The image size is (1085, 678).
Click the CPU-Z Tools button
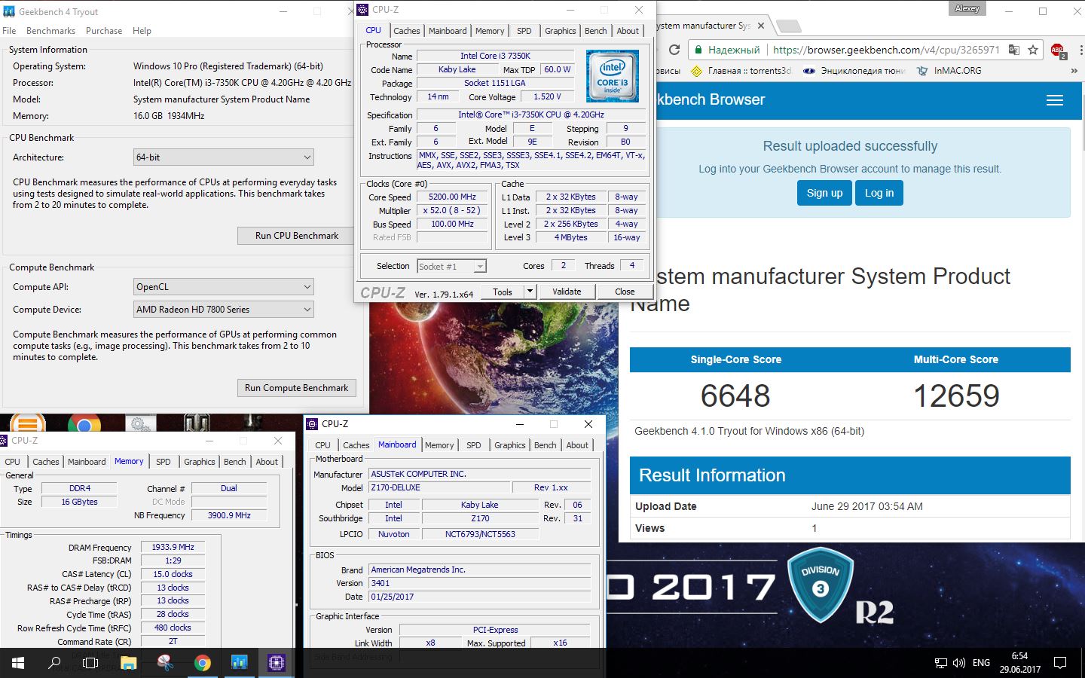click(503, 292)
